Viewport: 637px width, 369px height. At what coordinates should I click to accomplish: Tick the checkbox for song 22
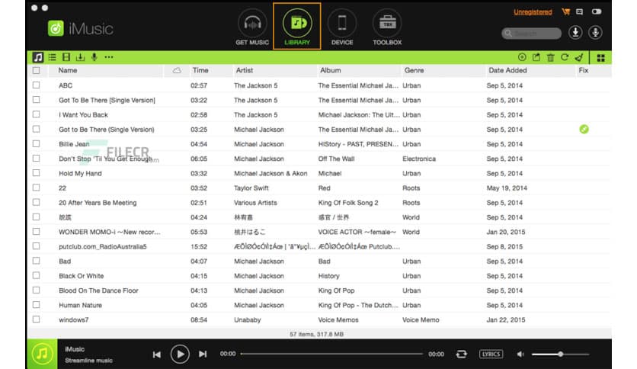[36, 188]
